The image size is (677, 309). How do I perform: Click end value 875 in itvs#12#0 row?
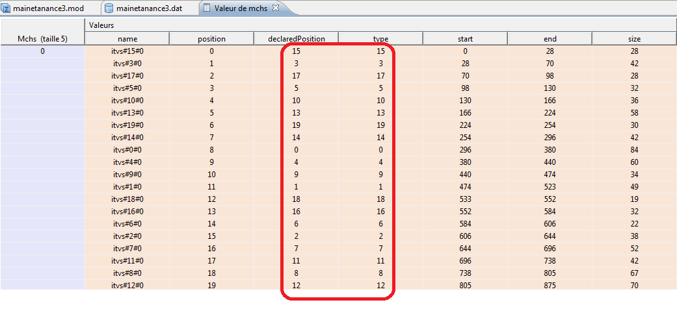(x=550, y=285)
